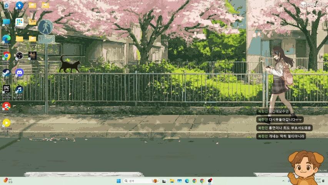328x185 pixels.
Task: Launch Discord from the desktop
Action: (x=19, y=72)
